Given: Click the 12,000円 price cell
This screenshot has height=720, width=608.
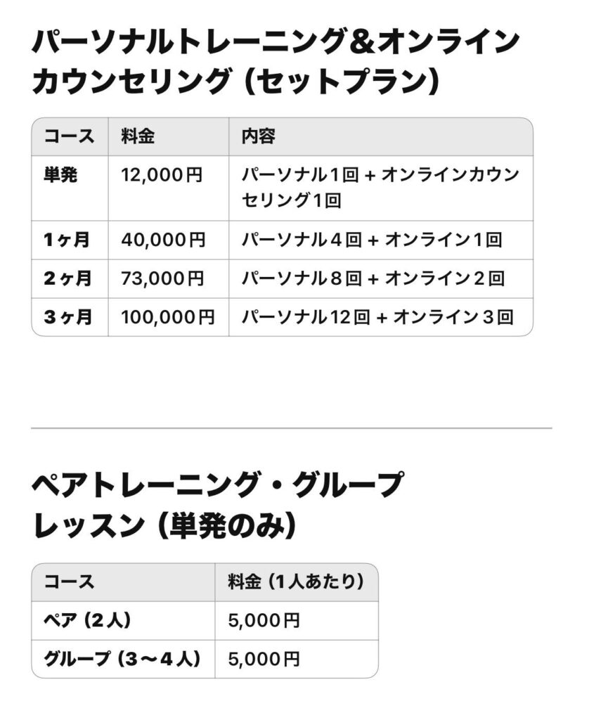Looking at the screenshot, I should click(x=162, y=175).
